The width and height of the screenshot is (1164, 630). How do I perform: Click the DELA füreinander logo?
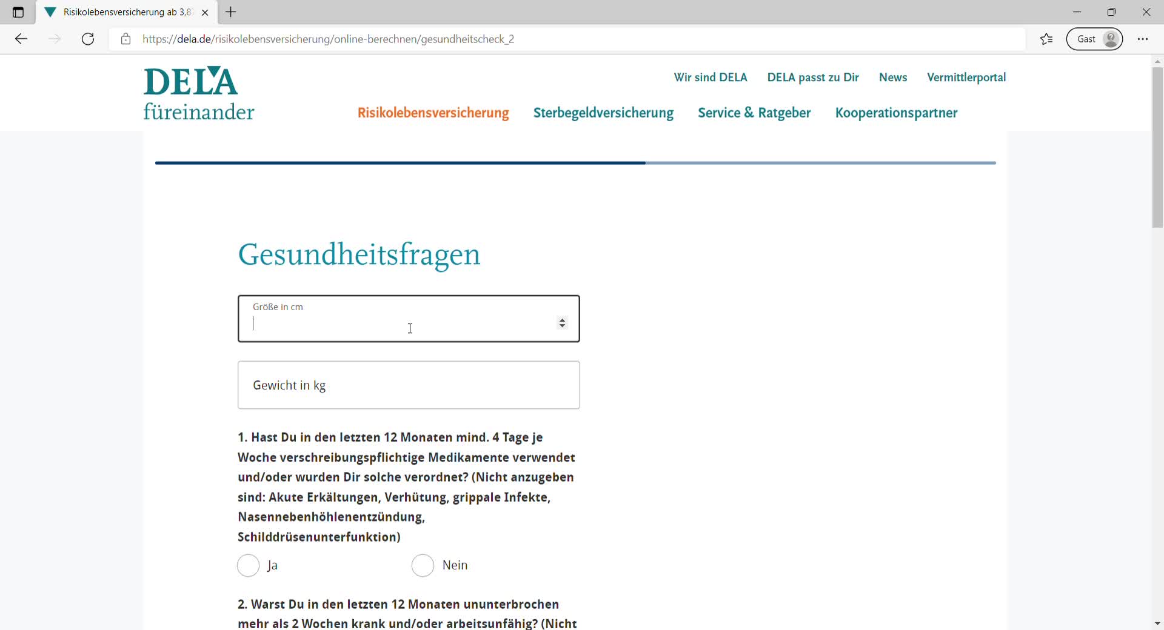pyautogui.click(x=198, y=94)
